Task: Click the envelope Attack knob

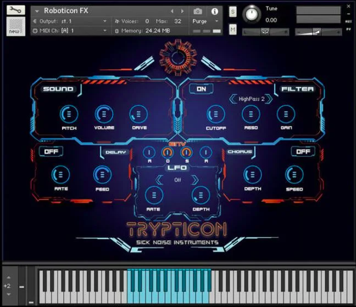Action: (149, 152)
